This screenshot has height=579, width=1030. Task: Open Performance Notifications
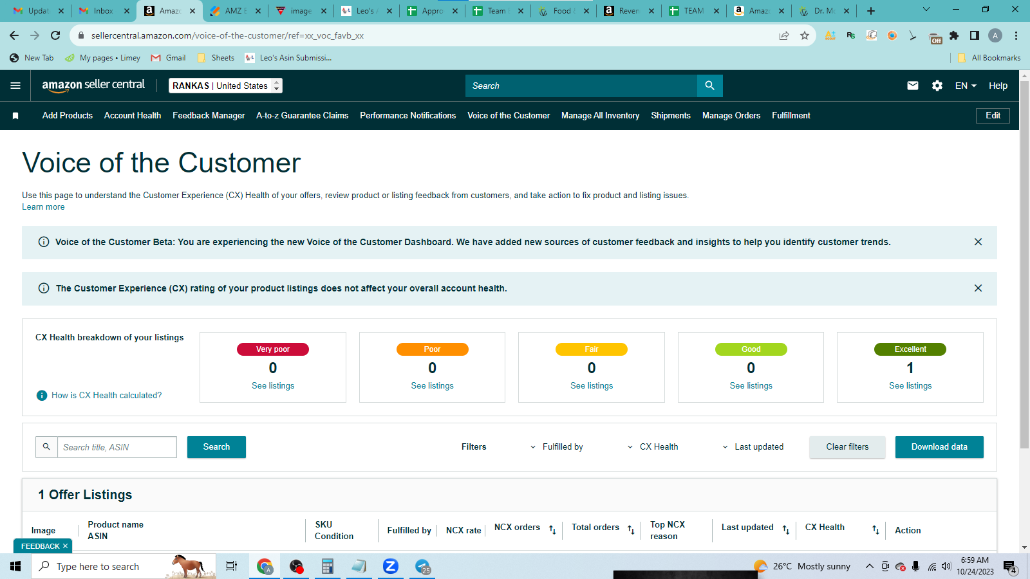pyautogui.click(x=408, y=116)
